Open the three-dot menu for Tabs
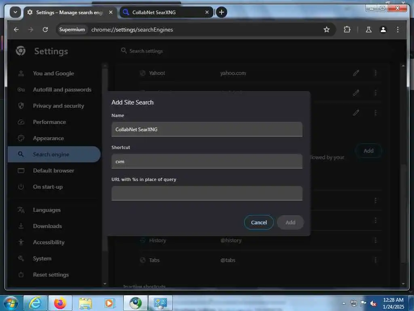 (x=376, y=260)
